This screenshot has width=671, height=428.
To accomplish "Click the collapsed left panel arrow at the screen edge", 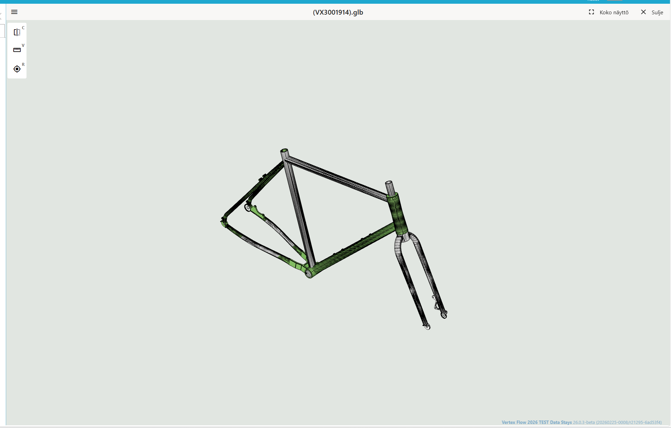I will [1, 16].
